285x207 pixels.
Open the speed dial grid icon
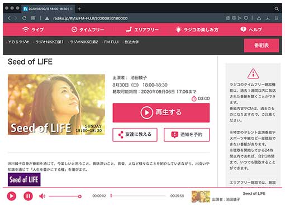[x=33, y=18]
